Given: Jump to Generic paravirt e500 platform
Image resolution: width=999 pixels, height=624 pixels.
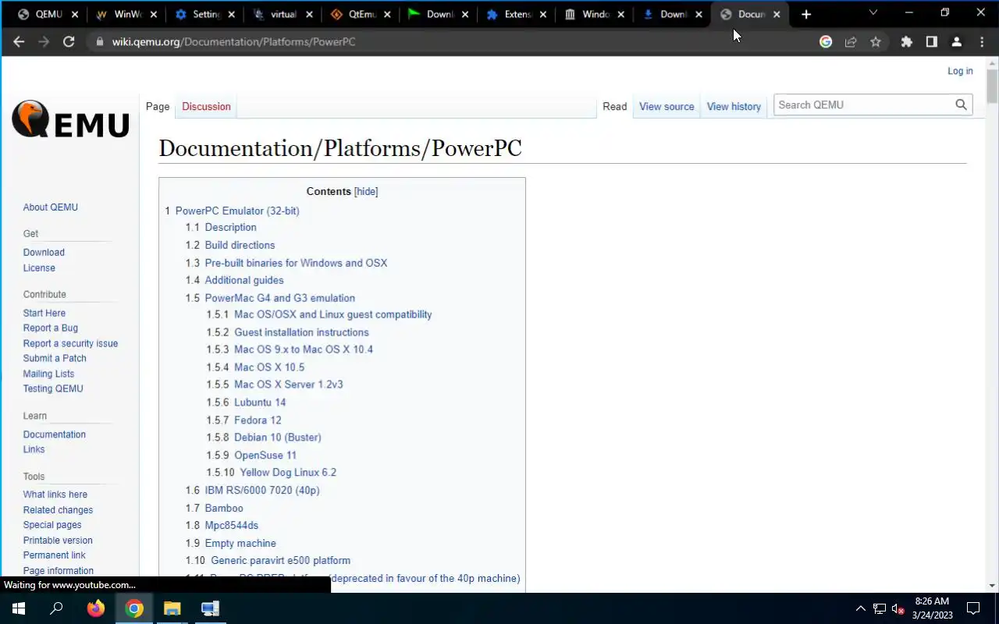Looking at the screenshot, I should pyautogui.click(x=281, y=560).
